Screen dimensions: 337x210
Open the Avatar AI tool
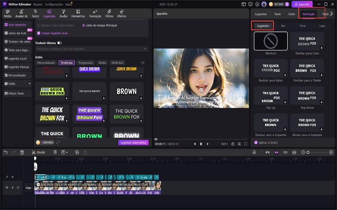21,13
